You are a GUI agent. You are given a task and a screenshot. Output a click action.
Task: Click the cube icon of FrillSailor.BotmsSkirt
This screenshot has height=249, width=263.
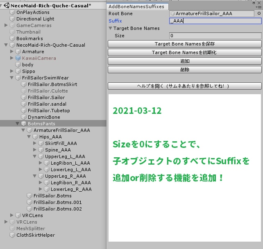[x=24, y=84]
